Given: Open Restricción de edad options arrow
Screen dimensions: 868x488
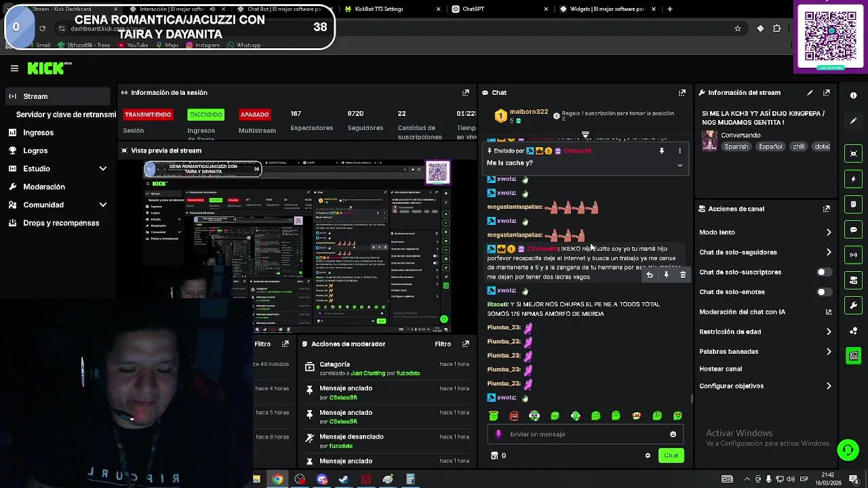Looking at the screenshot, I should coord(829,332).
